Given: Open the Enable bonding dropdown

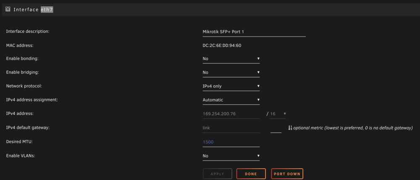Looking at the screenshot, I should coord(231,59).
